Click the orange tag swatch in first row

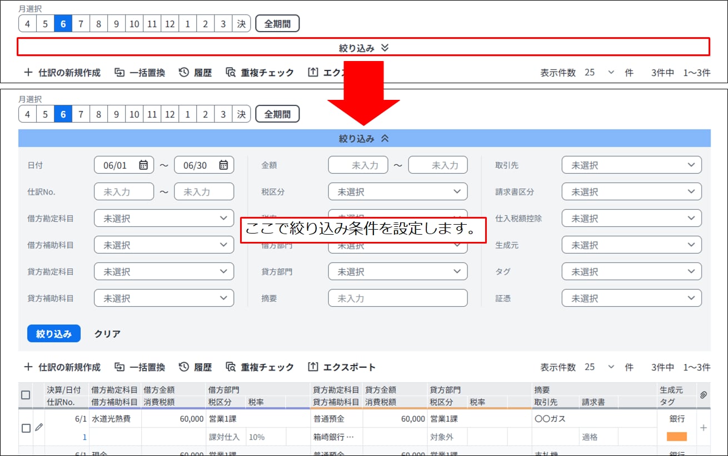tap(677, 437)
